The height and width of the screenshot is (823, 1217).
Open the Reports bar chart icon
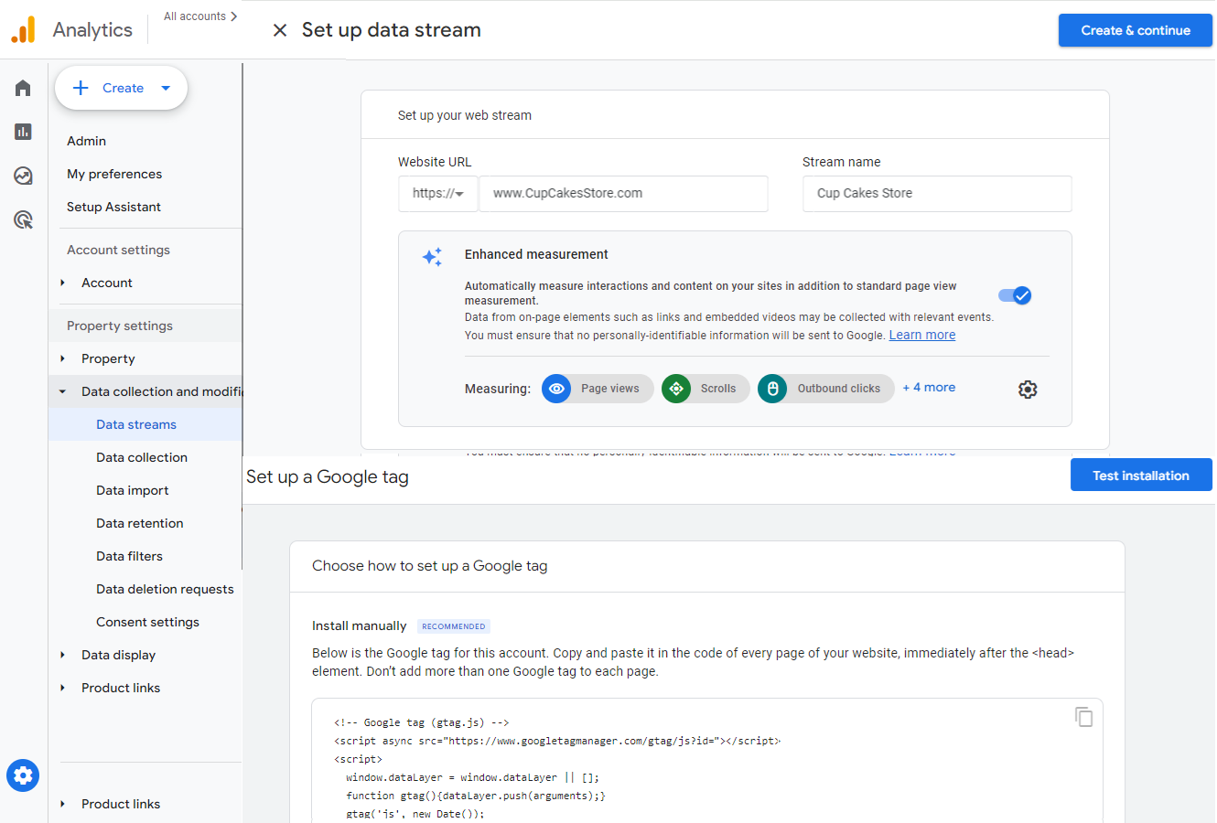coord(23,132)
